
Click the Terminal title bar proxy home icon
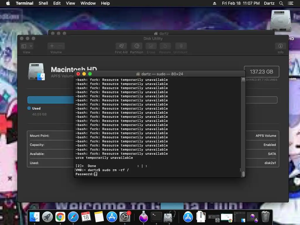coord(138,74)
